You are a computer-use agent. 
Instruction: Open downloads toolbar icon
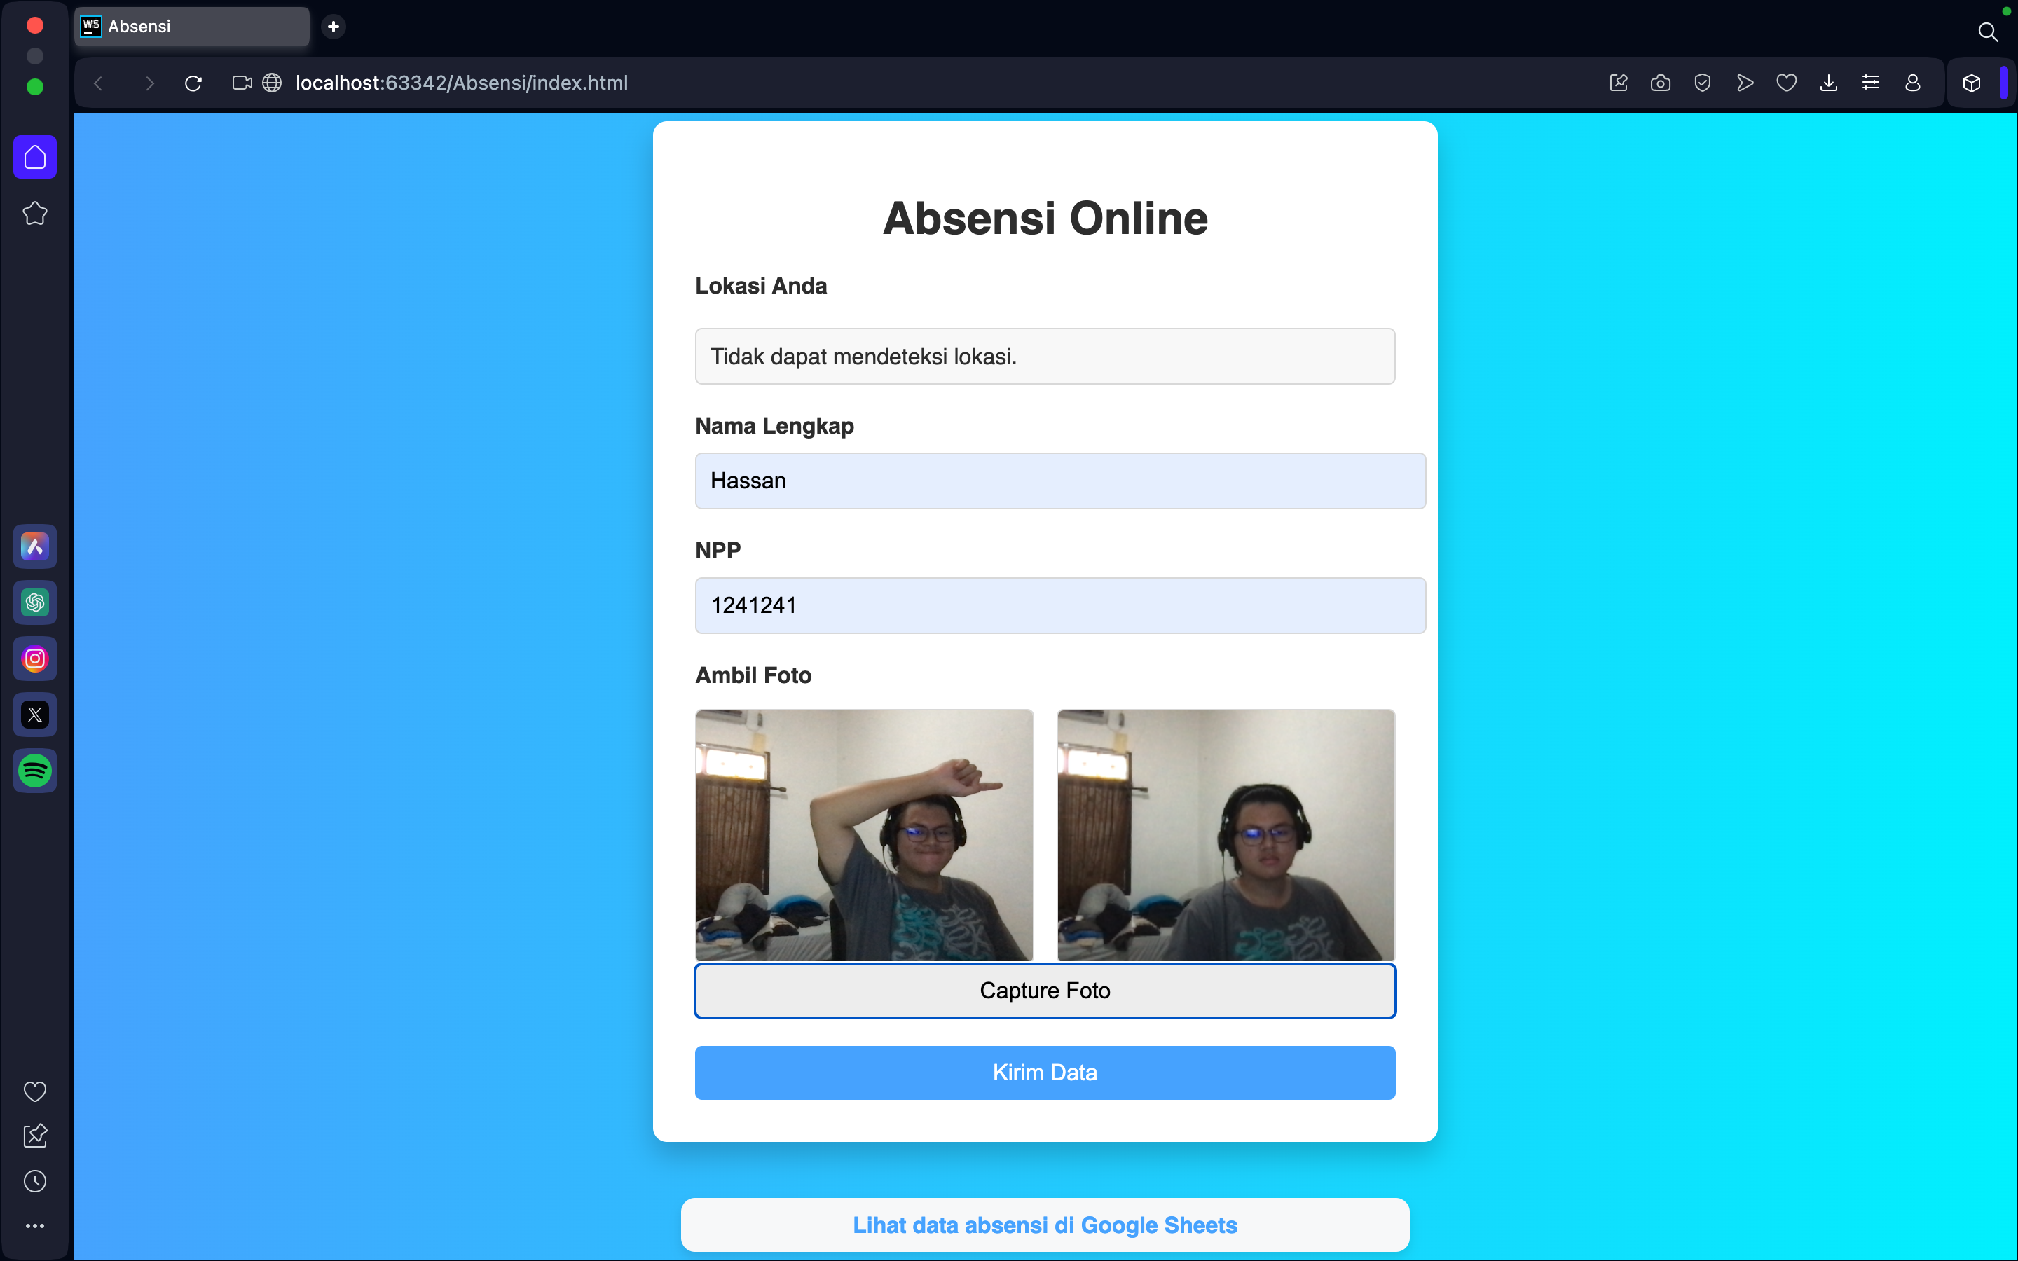coord(1829,83)
